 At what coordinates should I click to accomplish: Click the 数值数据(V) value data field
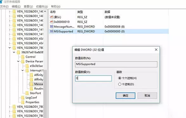coord(93,78)
